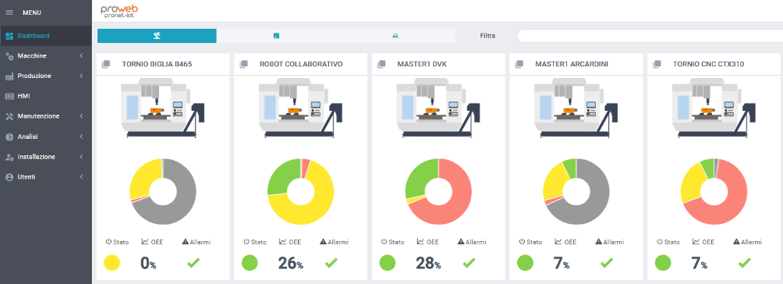Click the yellow Stato indicator of TORNIO BIGLIA B465
The width and height of the screenshot is (783, 284).
coord(112,262)
